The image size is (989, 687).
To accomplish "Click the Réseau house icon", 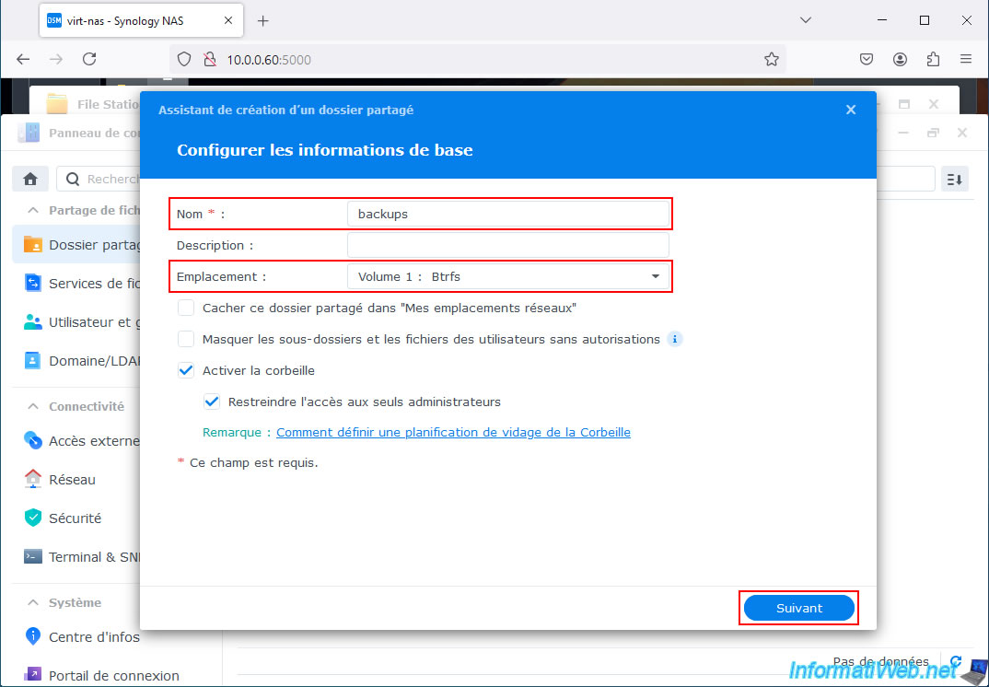I will point(33,480).
